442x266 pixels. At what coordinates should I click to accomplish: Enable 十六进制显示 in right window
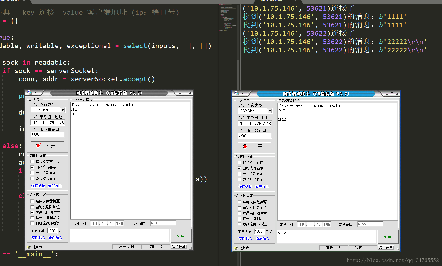tap(239, 174)
